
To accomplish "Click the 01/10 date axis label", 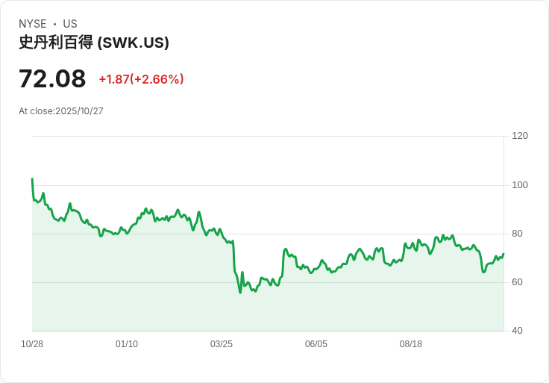I will (127, 344).
